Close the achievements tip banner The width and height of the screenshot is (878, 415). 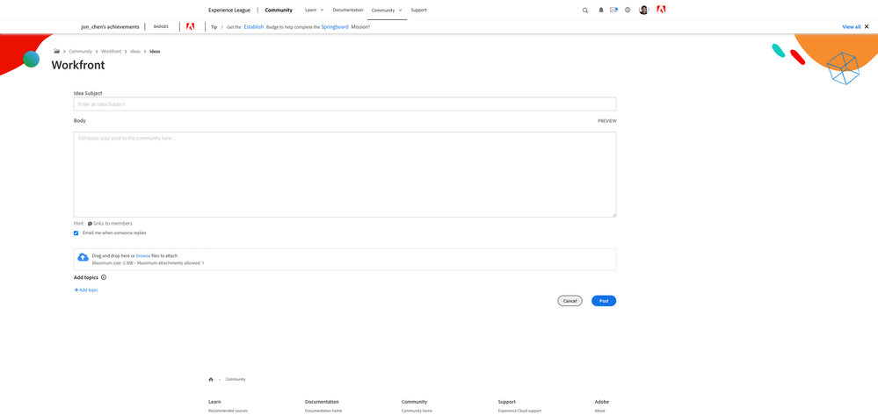click(x=867, y=27)
